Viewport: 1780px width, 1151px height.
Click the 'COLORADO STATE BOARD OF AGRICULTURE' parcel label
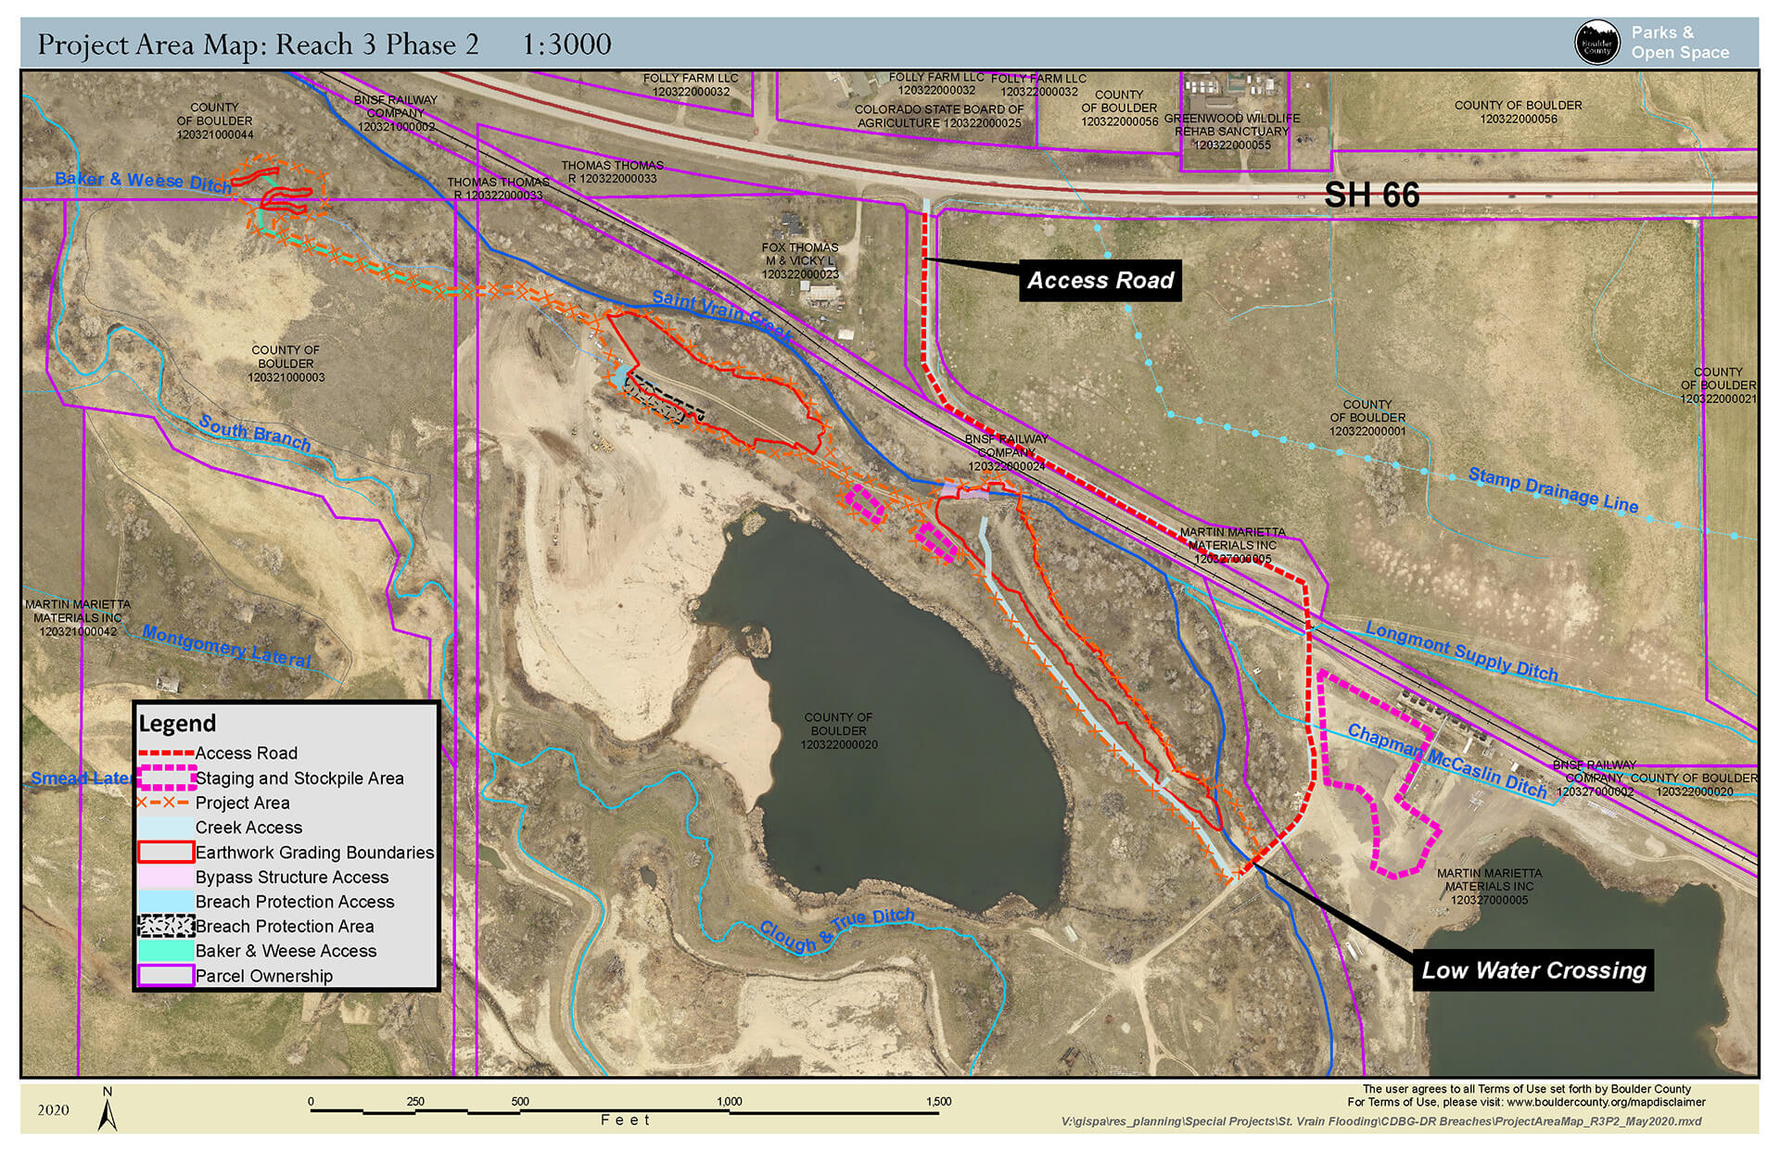939,116
